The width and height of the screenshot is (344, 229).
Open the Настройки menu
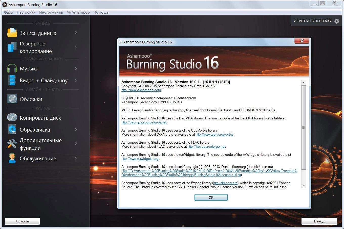click(26, 12)
